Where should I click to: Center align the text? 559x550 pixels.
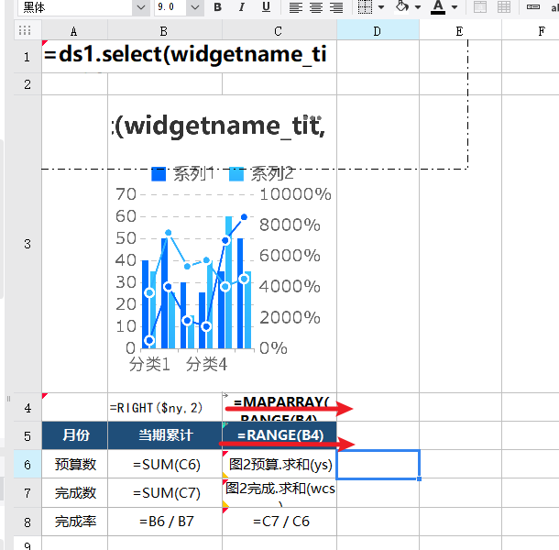click(x=316, y=6)
